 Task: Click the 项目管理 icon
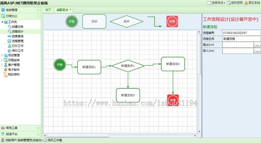(6, 55)
